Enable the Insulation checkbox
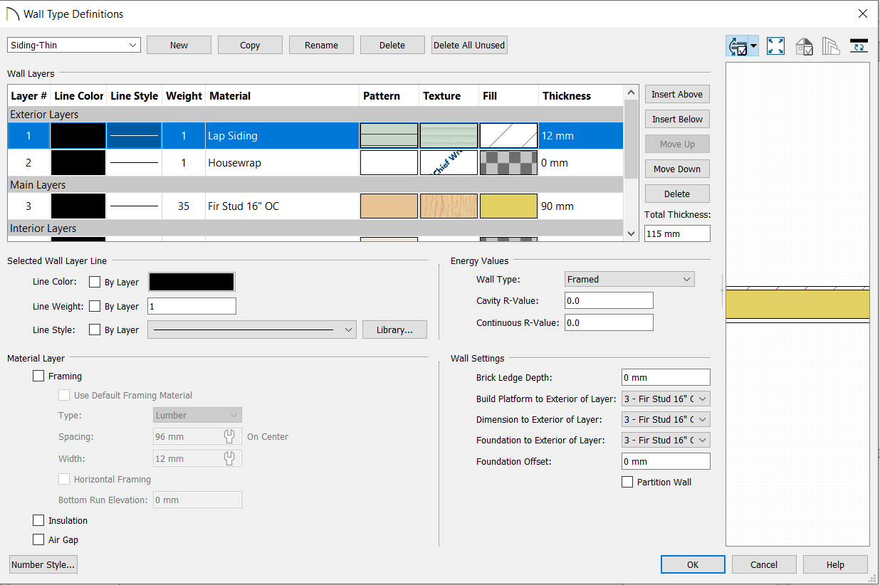Screen dimensions: 880x585 point(38,520)
